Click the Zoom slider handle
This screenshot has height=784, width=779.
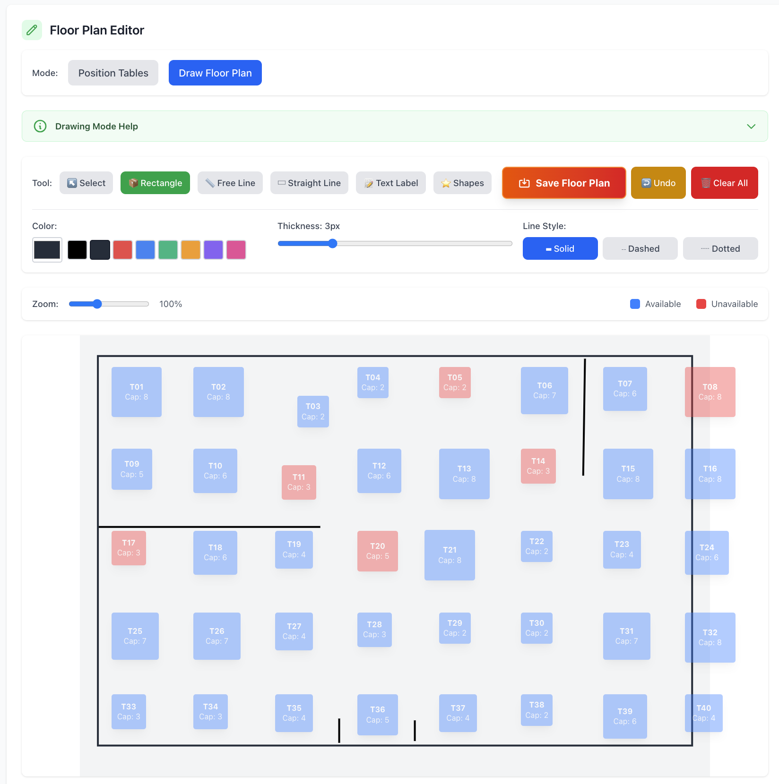pyautogui.click(x=97, y=304)
